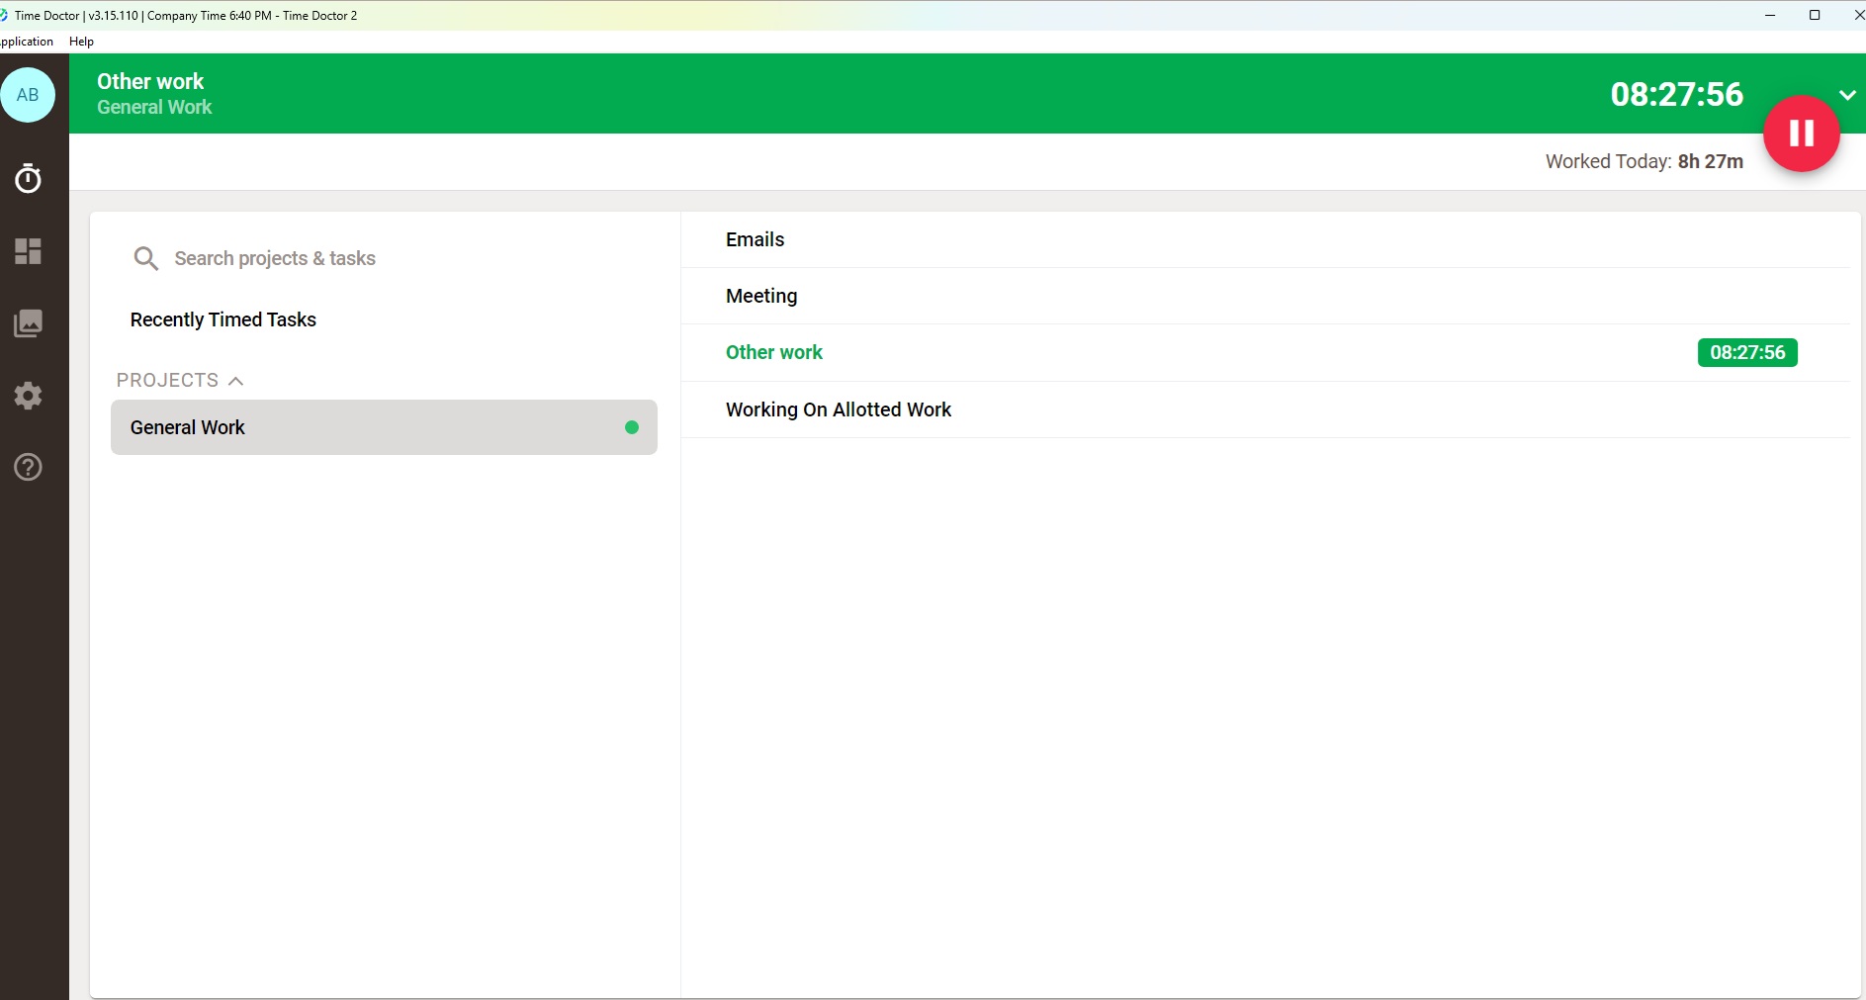Screen dimensions: 1866x1000
Task: Pause the running timer with the red button
Action: click(1801, 134)
